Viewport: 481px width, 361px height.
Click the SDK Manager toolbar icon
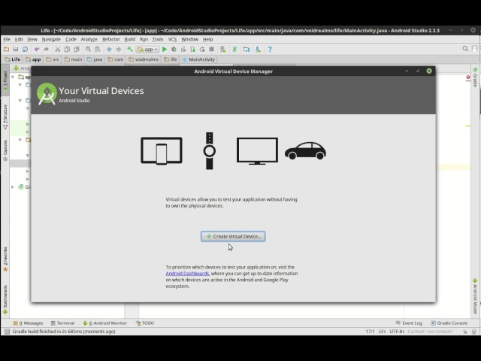[x=258, y=49]
